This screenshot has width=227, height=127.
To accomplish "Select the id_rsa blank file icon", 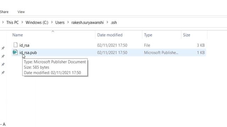I will (x=15, y=45).
